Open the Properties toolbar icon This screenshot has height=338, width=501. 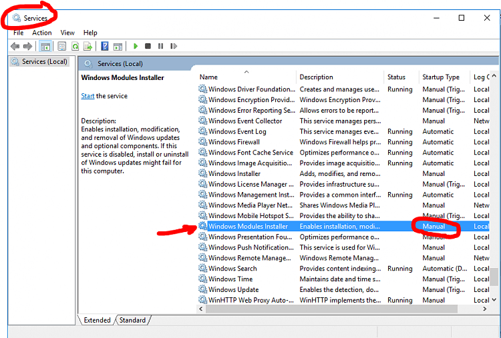click(x=62, y=46)
